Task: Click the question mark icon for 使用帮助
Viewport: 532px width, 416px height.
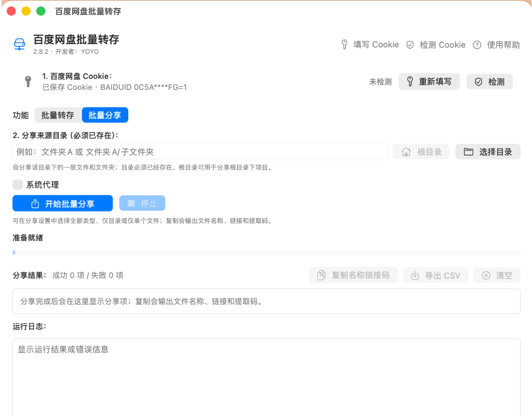Action: pyautogui.click(x=477, y=45)
